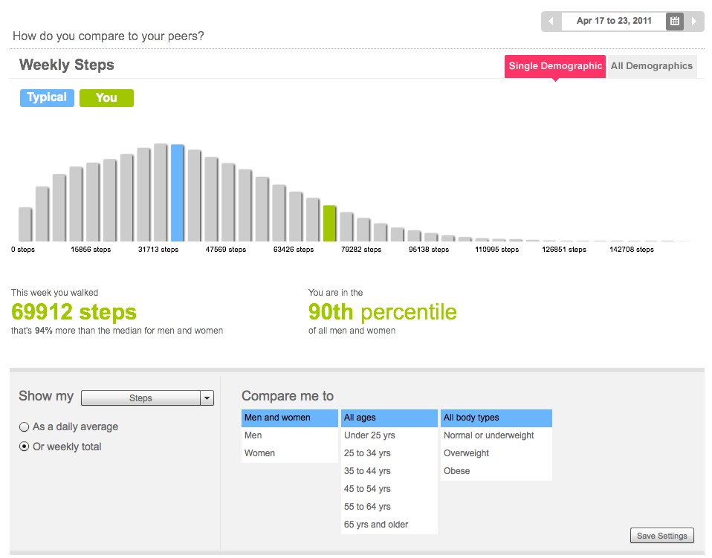Select 55 to 64 yrs age group

(x=389, y=507)
